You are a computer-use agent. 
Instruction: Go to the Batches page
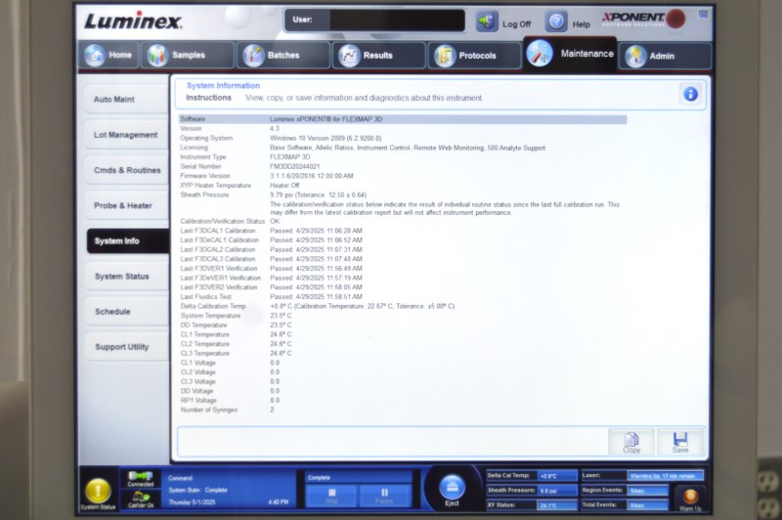(282, 55)
